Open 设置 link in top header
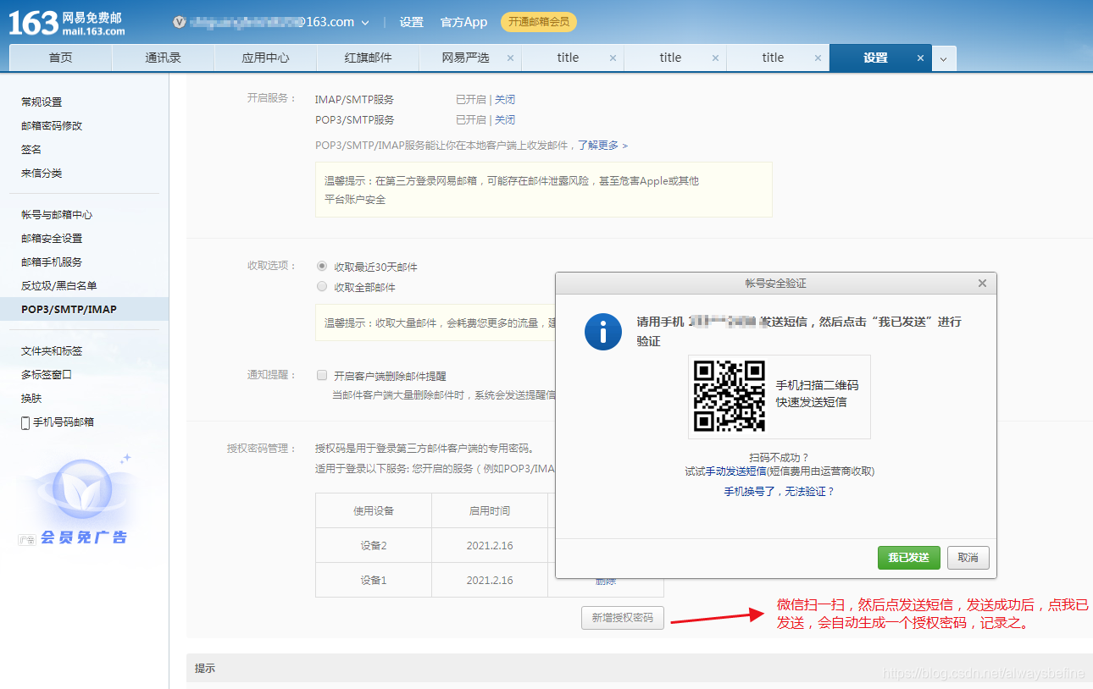This screenshot has height=689, width=1093. (411, 22)
